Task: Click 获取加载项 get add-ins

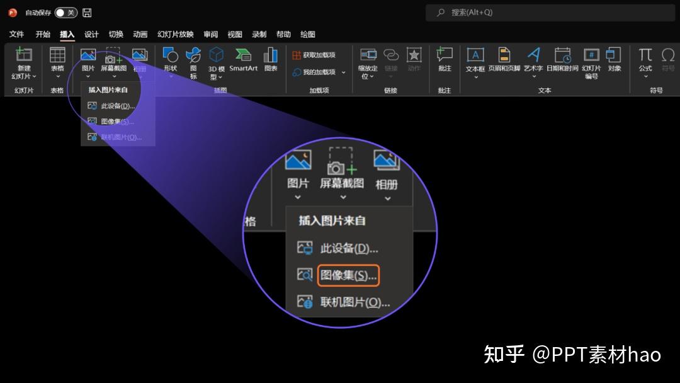Action: click(x=314, y=55)
